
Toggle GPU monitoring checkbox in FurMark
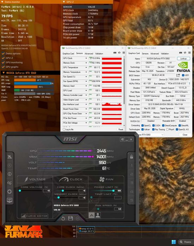(x=3, y=62)
